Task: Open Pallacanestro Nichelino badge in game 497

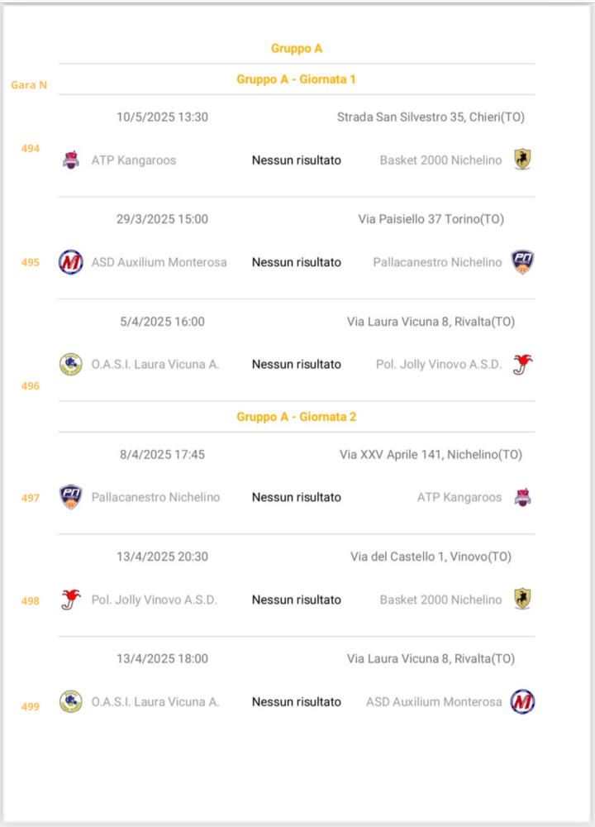Action: [70, 497]
